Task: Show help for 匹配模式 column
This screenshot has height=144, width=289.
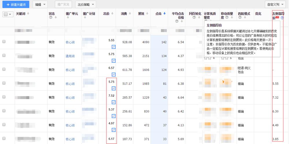Action: coord(240,18)
